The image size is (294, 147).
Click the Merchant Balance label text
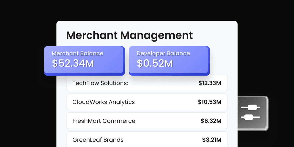pyautogui.click(x=78, y=53)
